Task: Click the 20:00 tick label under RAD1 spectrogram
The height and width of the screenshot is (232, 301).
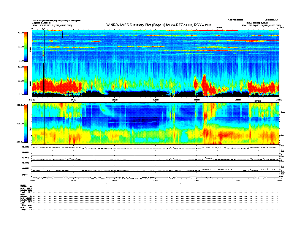Action: click(x=238, y=100)
